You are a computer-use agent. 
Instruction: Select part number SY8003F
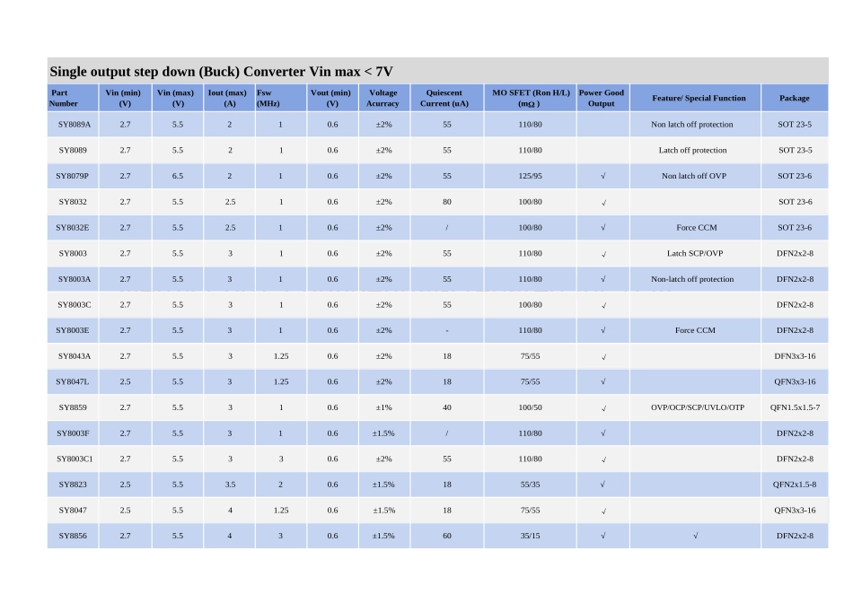click(x=73, y=433)
